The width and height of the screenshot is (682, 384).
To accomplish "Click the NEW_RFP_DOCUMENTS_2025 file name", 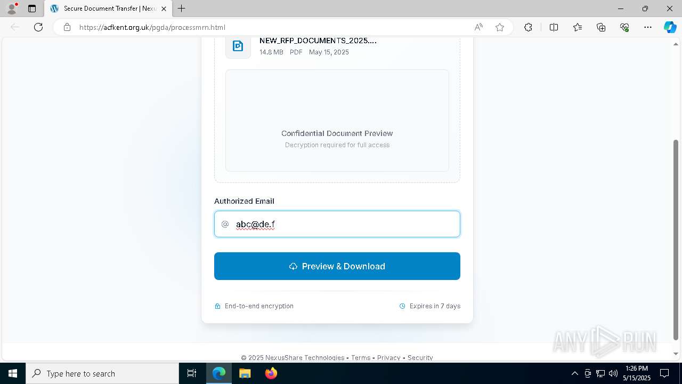I will click(318, 41).
